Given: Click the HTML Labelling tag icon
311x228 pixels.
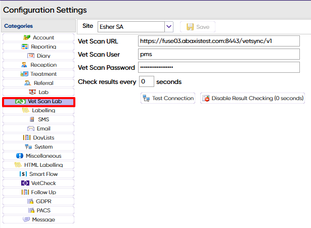Looking at the screenshot, I should (x=18, y=165).
